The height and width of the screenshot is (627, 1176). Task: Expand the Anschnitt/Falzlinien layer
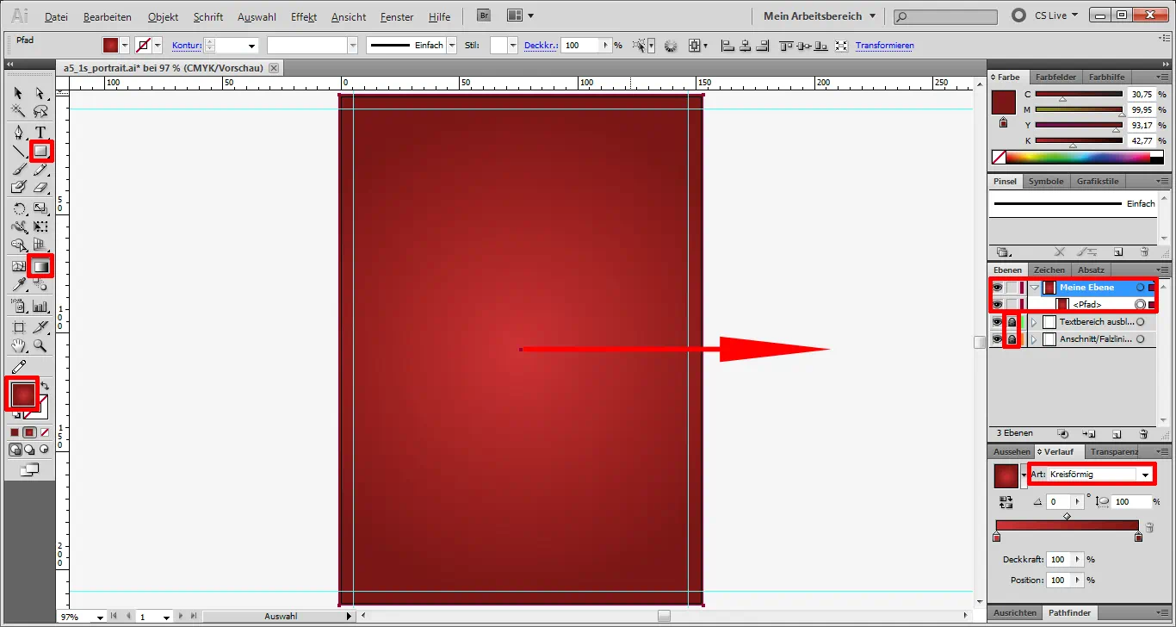[x=1032, y=338]
